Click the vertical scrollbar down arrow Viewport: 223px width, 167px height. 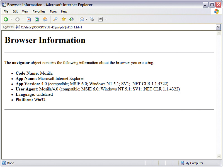(x=219, y=157)
